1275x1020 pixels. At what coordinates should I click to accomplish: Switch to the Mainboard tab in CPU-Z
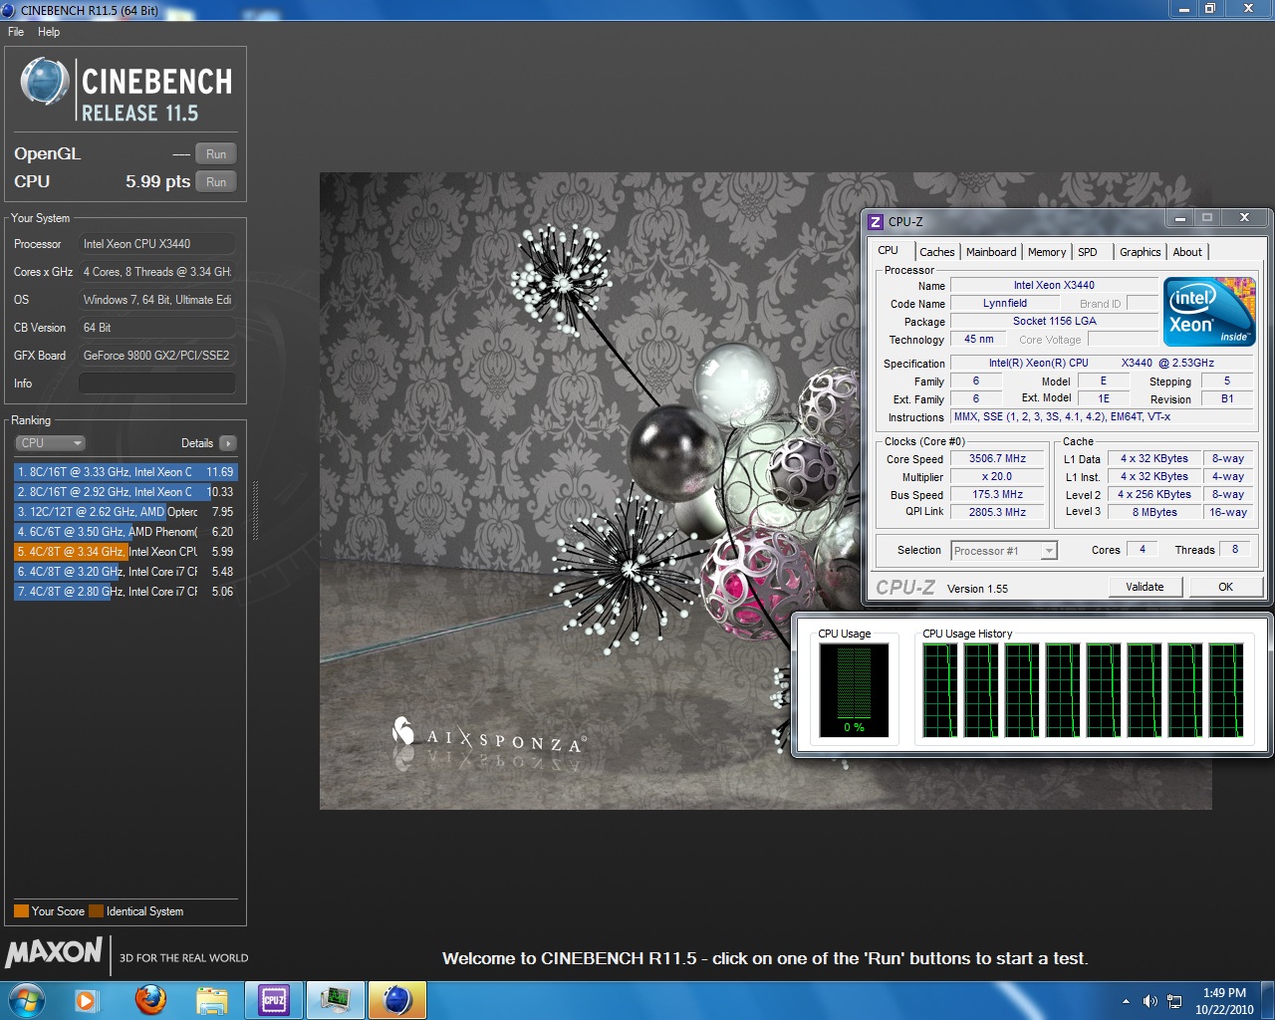(991, 252)
